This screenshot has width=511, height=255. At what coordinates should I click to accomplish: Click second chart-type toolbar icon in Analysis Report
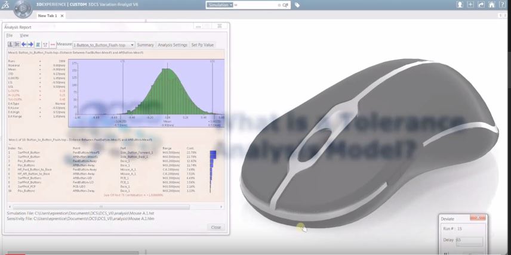17,45
